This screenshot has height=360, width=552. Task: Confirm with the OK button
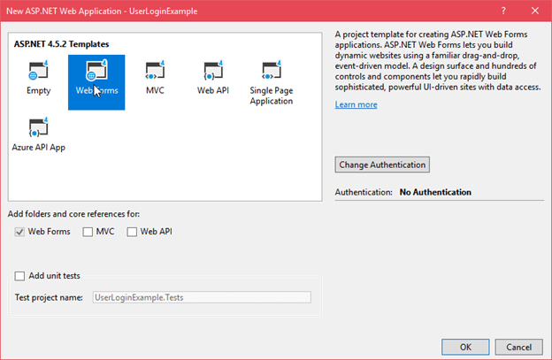pos(465,347)
